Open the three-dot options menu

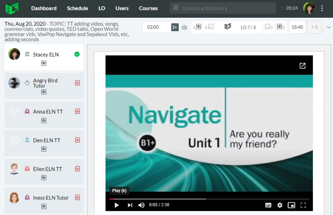(322, 8)
